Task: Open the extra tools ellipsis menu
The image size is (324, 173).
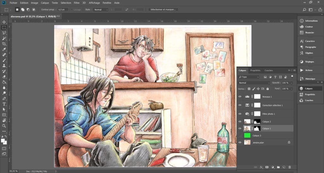Action: point(4,131)
